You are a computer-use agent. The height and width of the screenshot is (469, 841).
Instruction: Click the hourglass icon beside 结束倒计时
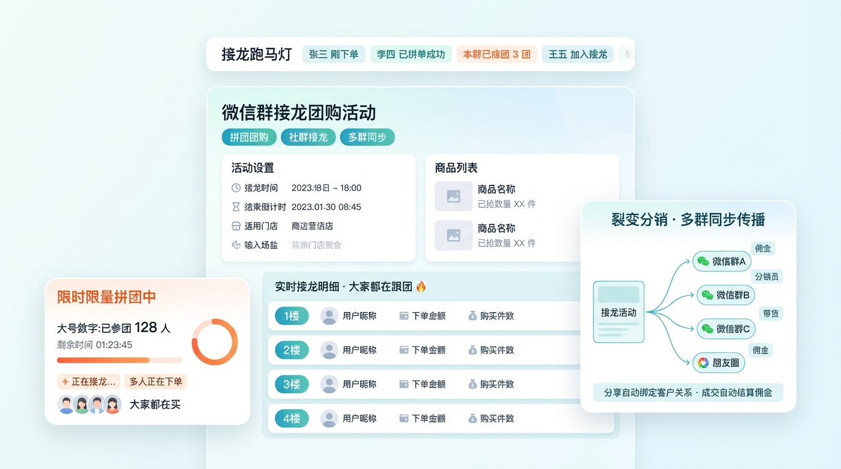[x=236, y=207]
